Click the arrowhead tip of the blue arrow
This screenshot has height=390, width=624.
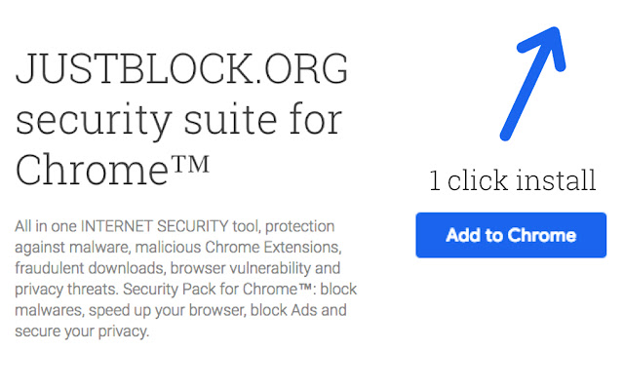[x=558, y=31]
